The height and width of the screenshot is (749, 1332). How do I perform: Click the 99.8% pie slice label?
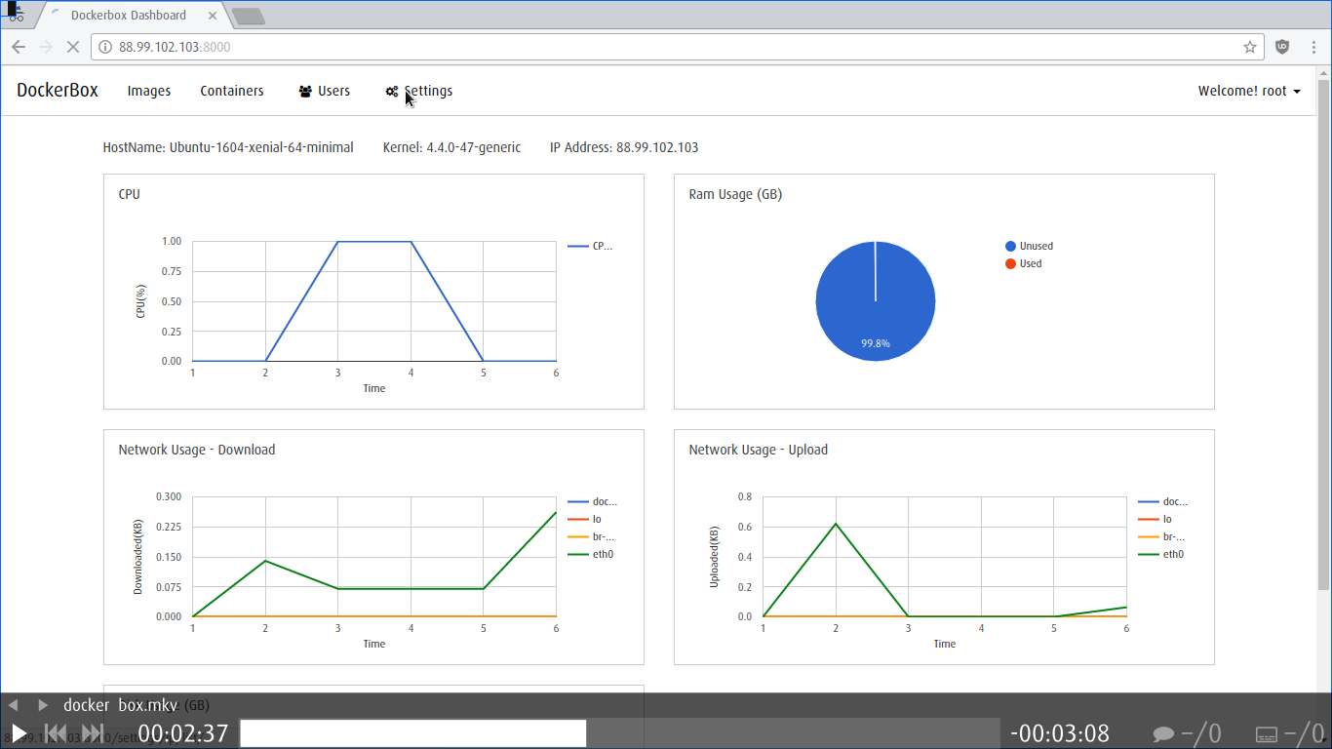[x=875, y=343]
